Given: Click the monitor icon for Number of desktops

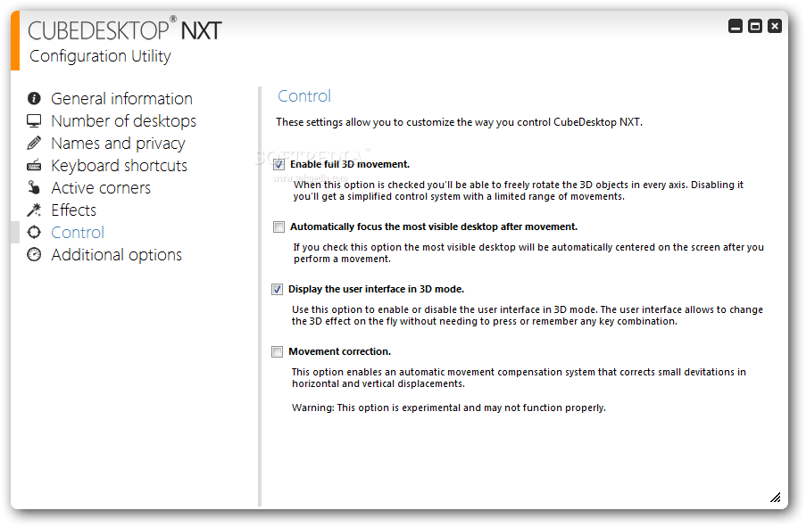Looking at the screenshot, I should pyautogui.click(x=34, y=120).
